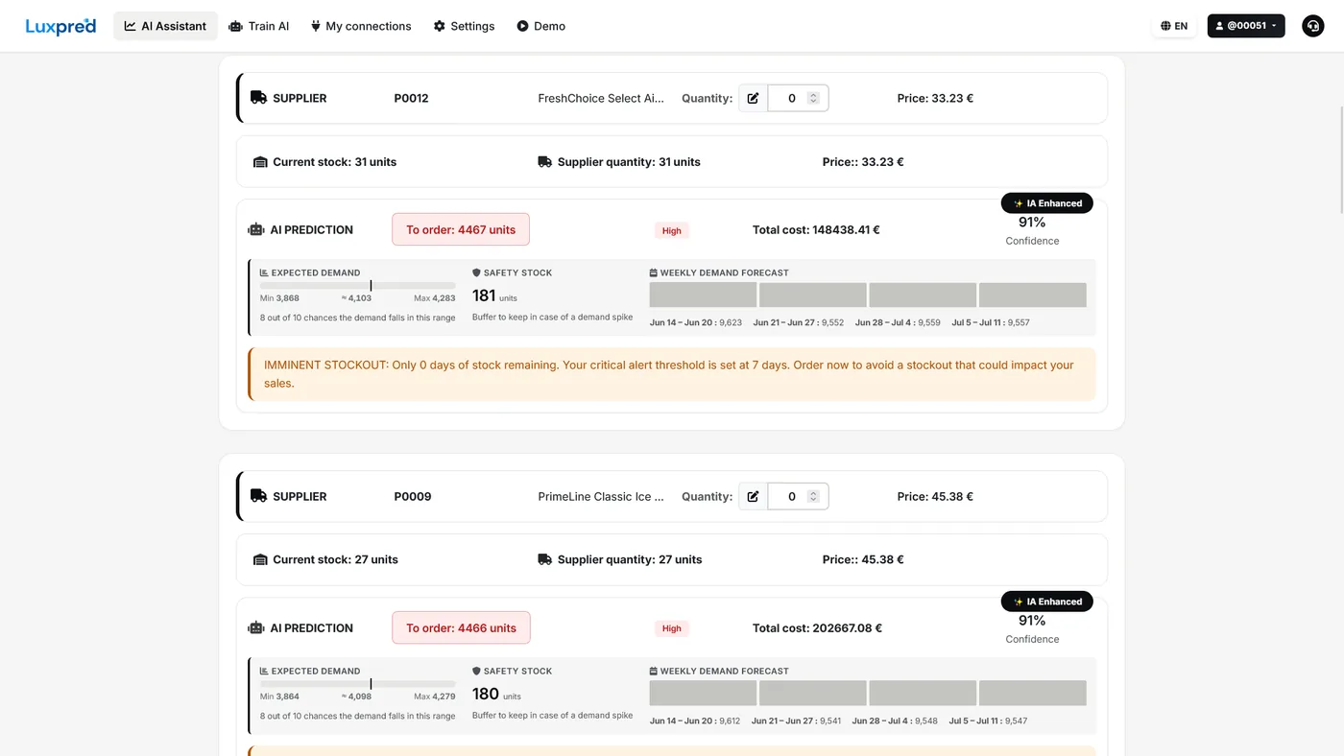Click the quantity stepper arrows for P0012
The width and height of the screenshot is (1344, 756).
click(x=813, y=98)
